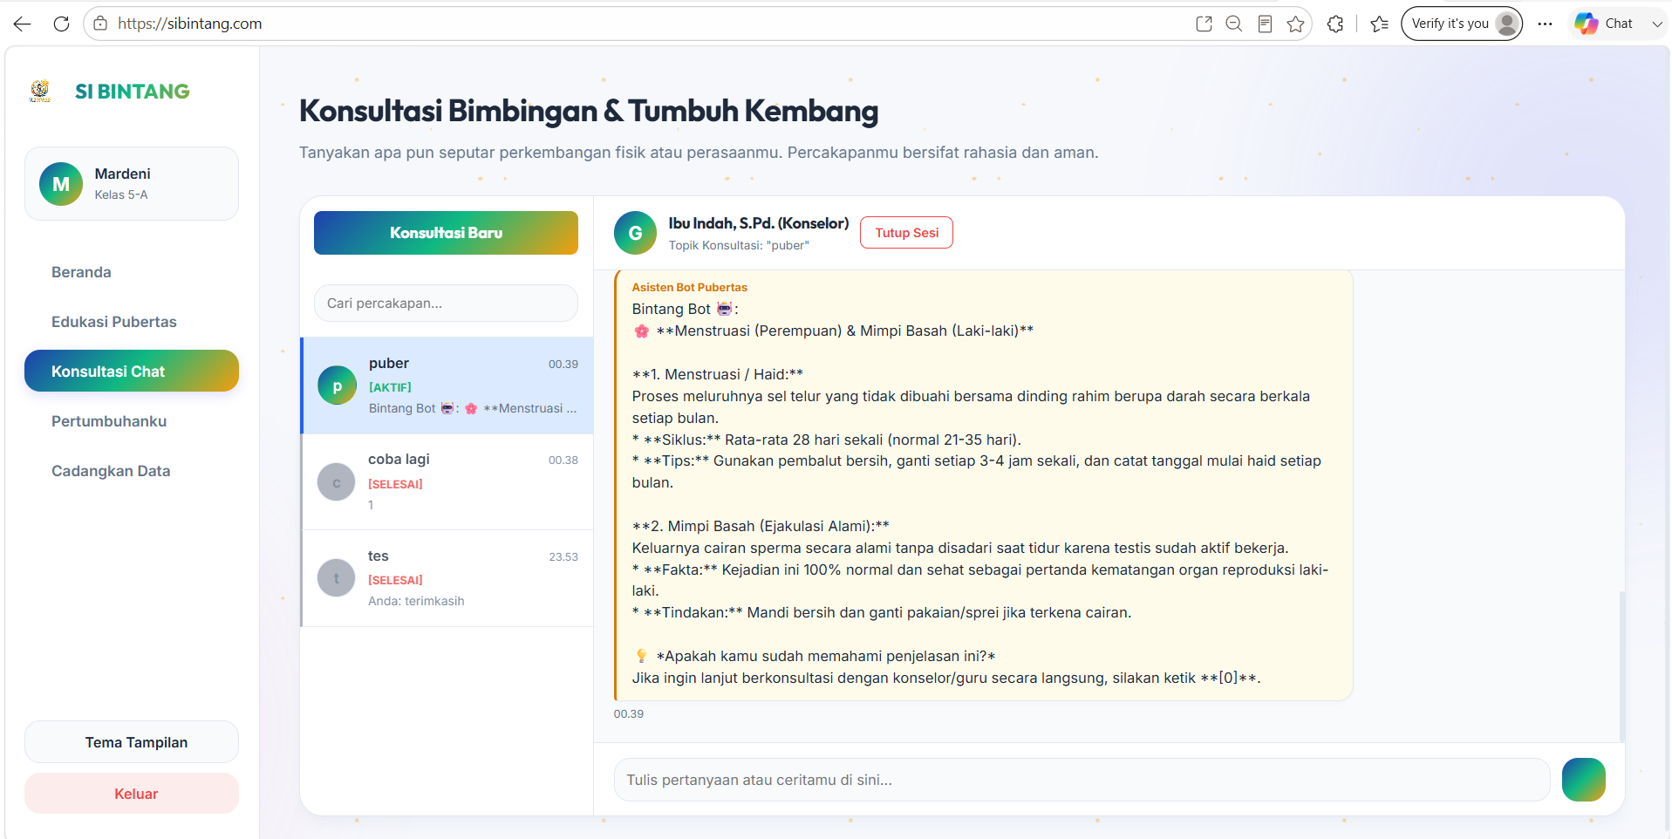Image resolution: width=1672 pixels, height=839 pixels.
Task: Click the 'Ibu Indah, S.Pd. (Konselor)' name
Action: click(759, 223)
